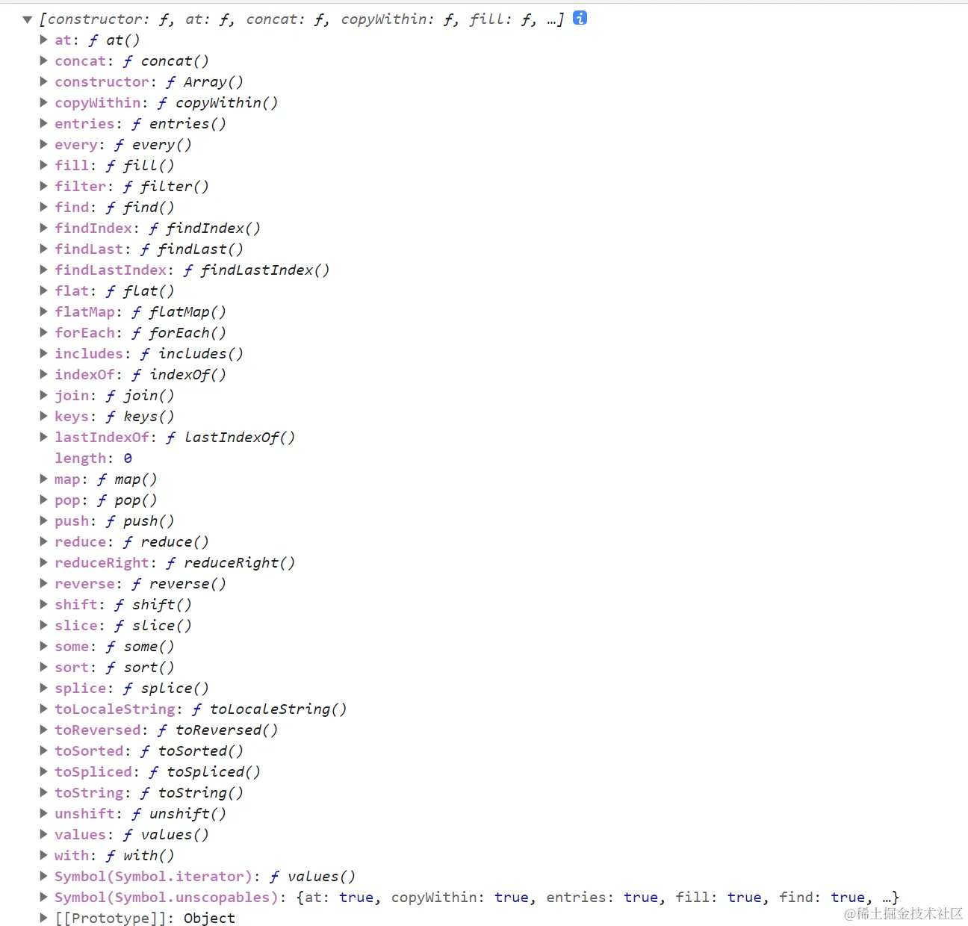The height and width of the screenshot is (926, 968).
Task: Click the blue info icon after the array preview
Action: click(579, 19)
